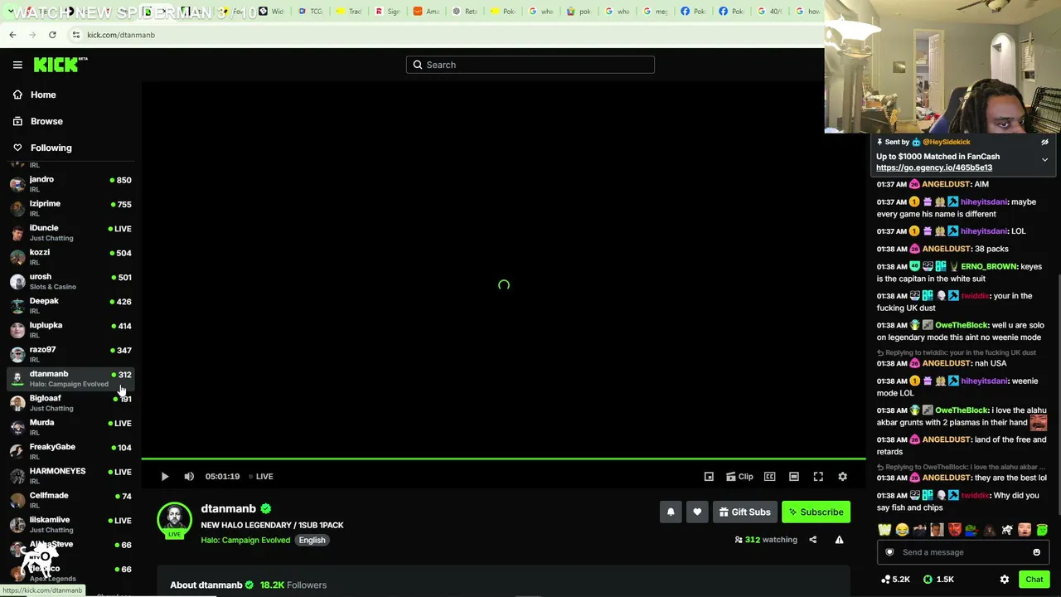
Task: View the 1.5K Kicks balance
Action: click(938, 580)
